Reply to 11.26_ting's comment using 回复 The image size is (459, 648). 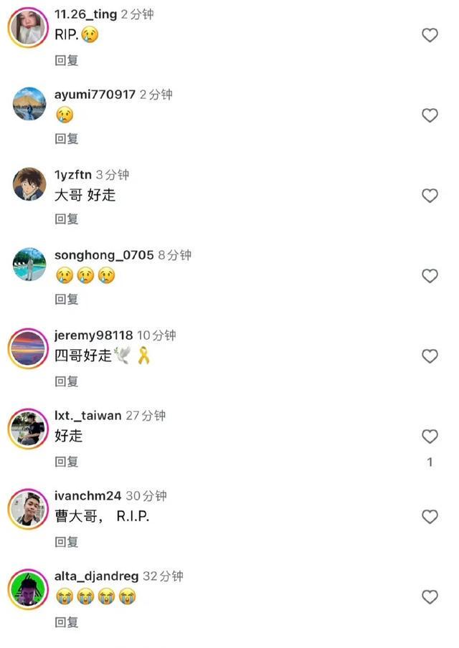65,62
